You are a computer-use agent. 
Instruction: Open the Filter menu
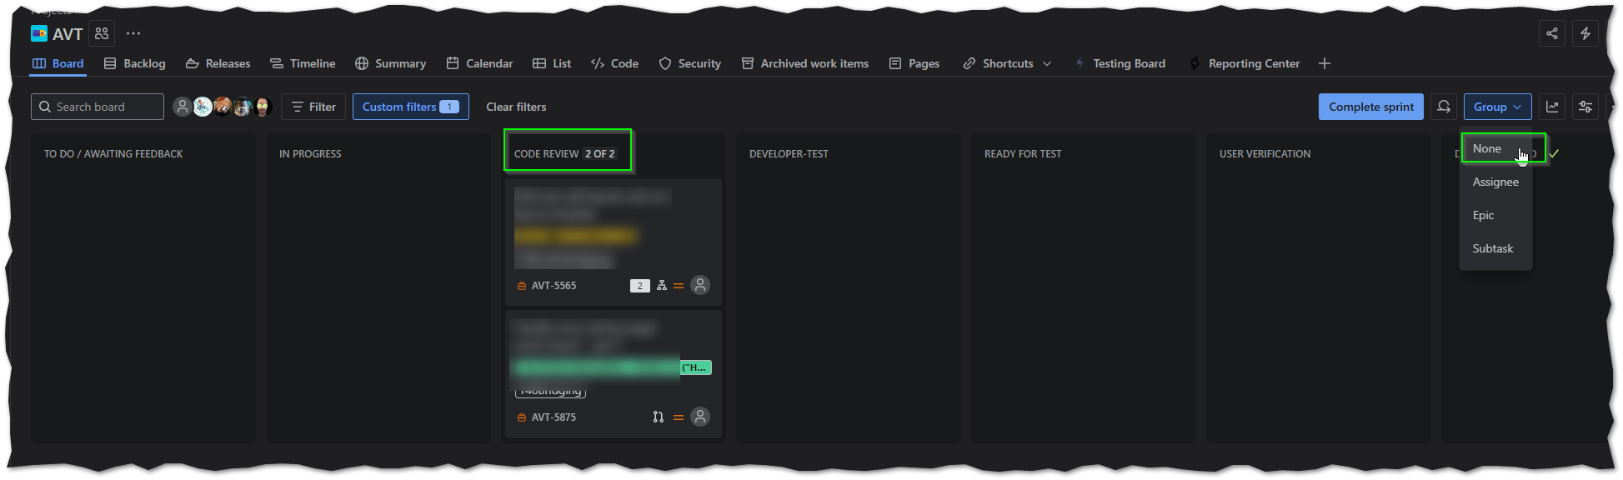313,107
